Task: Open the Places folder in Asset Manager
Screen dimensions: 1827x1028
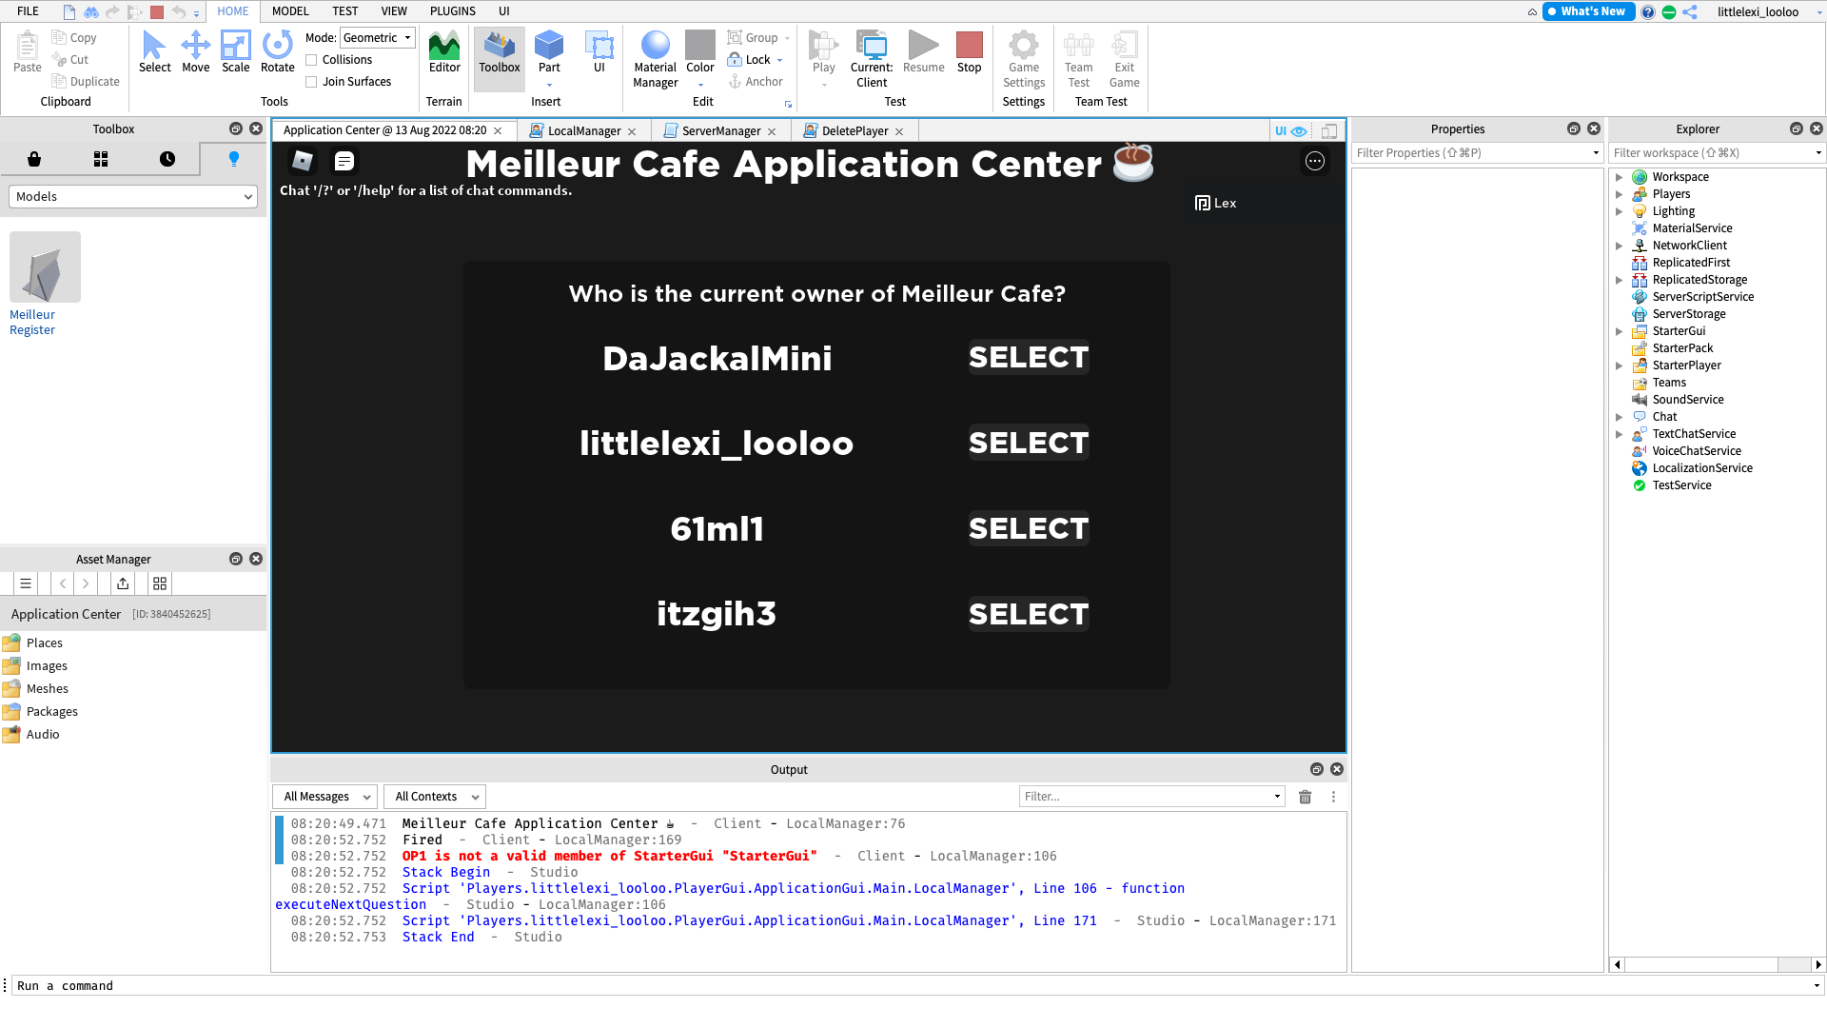Action: tap(44, 643)
